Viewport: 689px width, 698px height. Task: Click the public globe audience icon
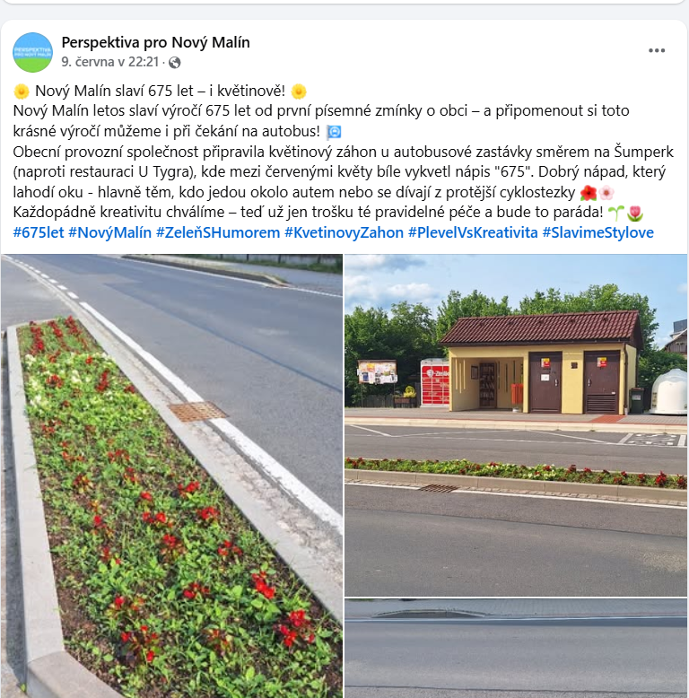point(174,62)
